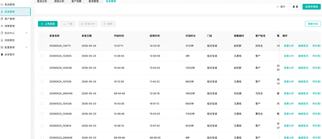Click the 销售顾问 column header
The image size is (322, 139).
coord(239,36)
